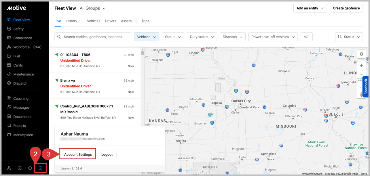370x176 pixels.
Task: Click the Wichita label on the map
Action: (181, 141)
